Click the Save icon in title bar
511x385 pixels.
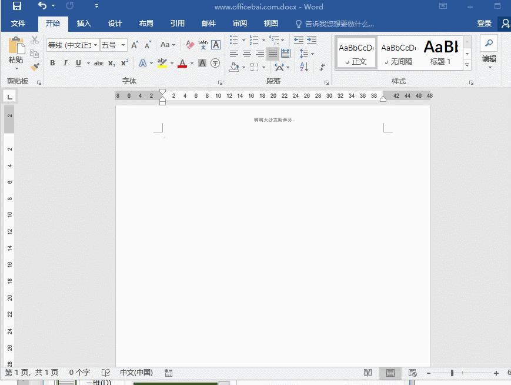[16, 6]
